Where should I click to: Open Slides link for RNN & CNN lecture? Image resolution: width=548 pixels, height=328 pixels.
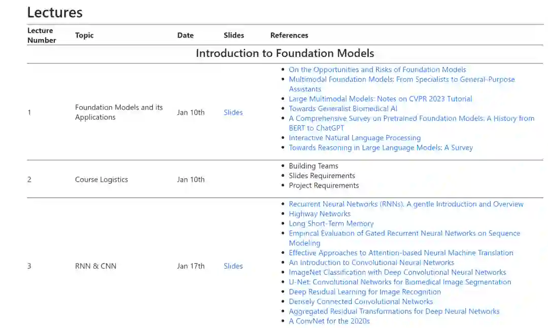(x=233, y=266)
